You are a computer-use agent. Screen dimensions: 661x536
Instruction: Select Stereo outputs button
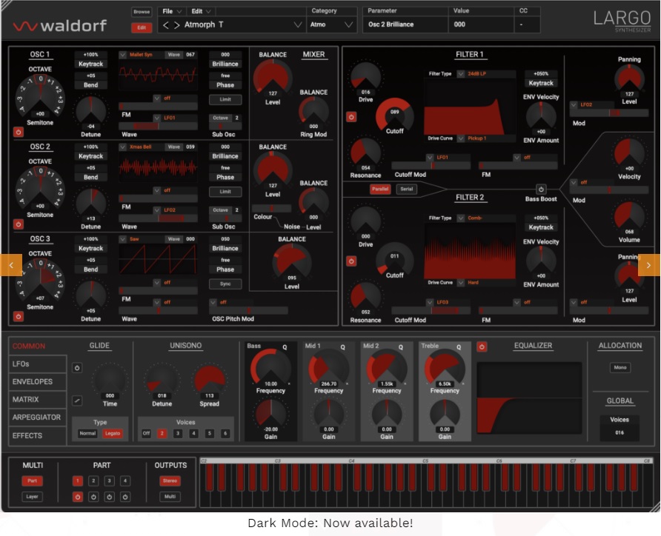(170, 480)
